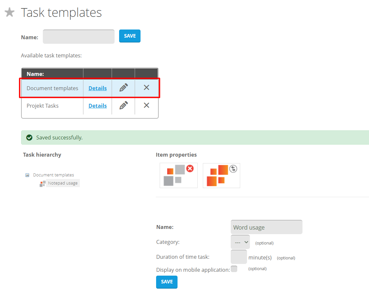Click the Notepad usage task icon

43,184
